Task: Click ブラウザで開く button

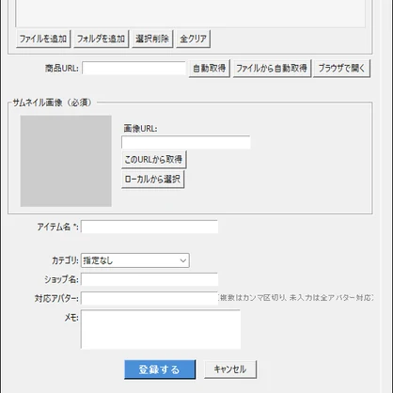Action: pyautogui.click(x=341, y=68)
